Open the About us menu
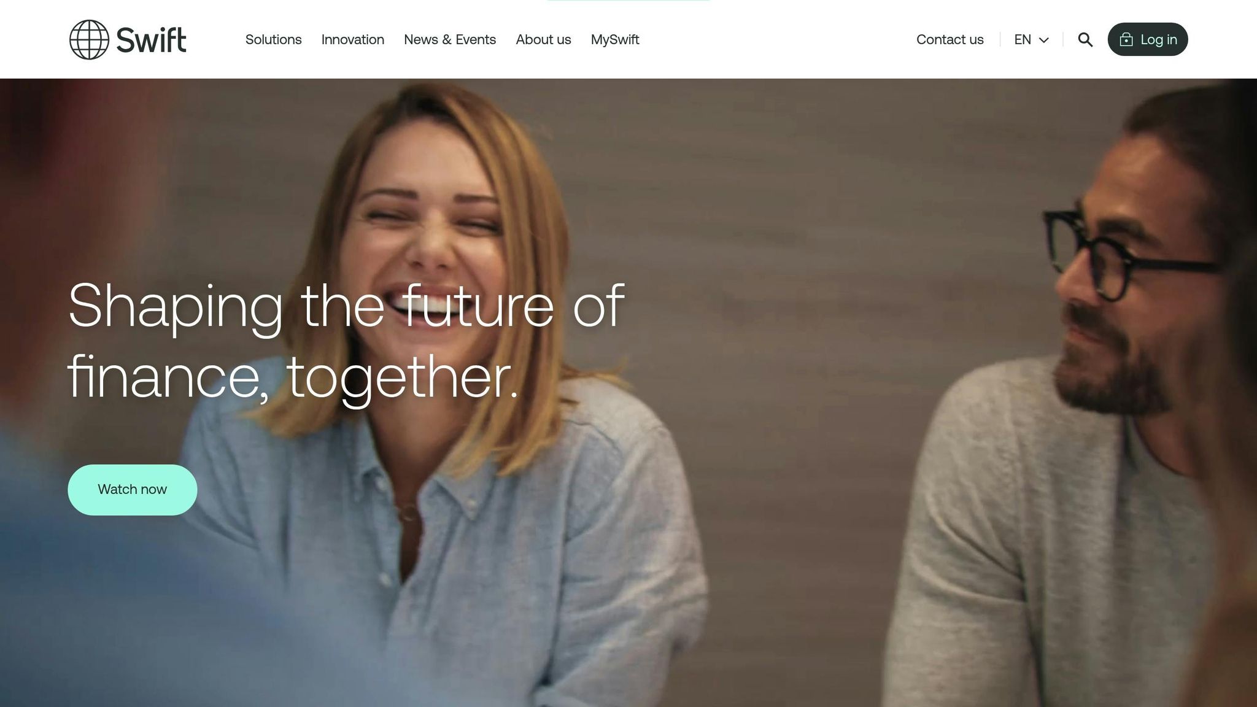1257x707 pixels. coord(543,39)
